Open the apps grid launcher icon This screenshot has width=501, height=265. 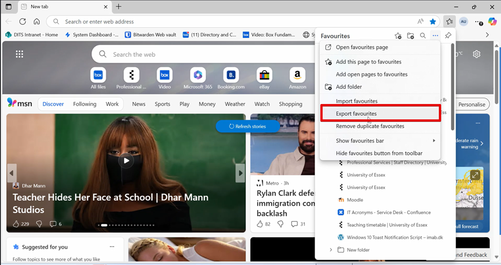(x=19, y=54)
